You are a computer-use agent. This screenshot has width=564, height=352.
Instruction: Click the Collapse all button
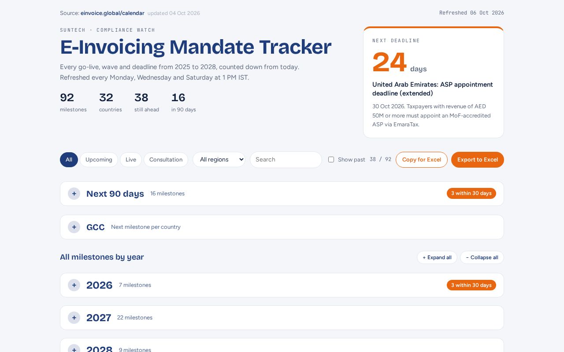(x=482, y=257)
